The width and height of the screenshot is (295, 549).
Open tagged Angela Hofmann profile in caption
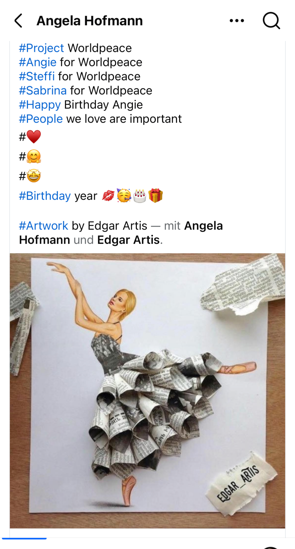pyautogui.click(x=121, y=233)
